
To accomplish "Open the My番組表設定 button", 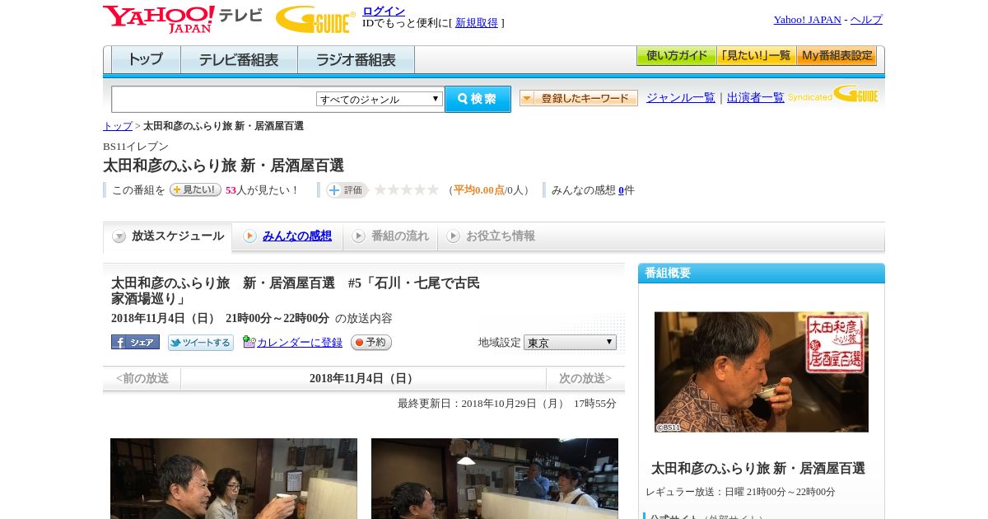I will (x=837, y=56).
